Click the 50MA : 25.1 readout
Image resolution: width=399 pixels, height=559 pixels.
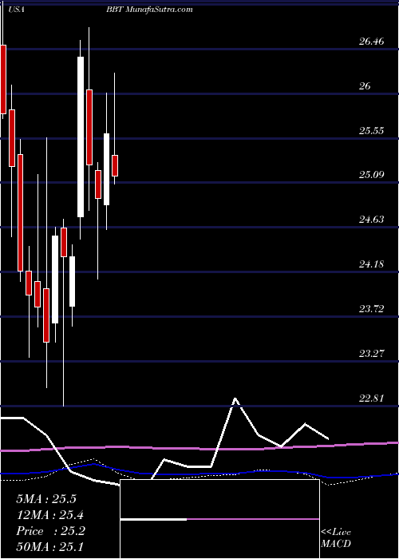(50, 548)
